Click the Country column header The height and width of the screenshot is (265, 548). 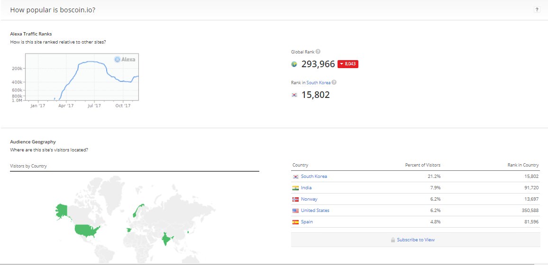(300, 165)
